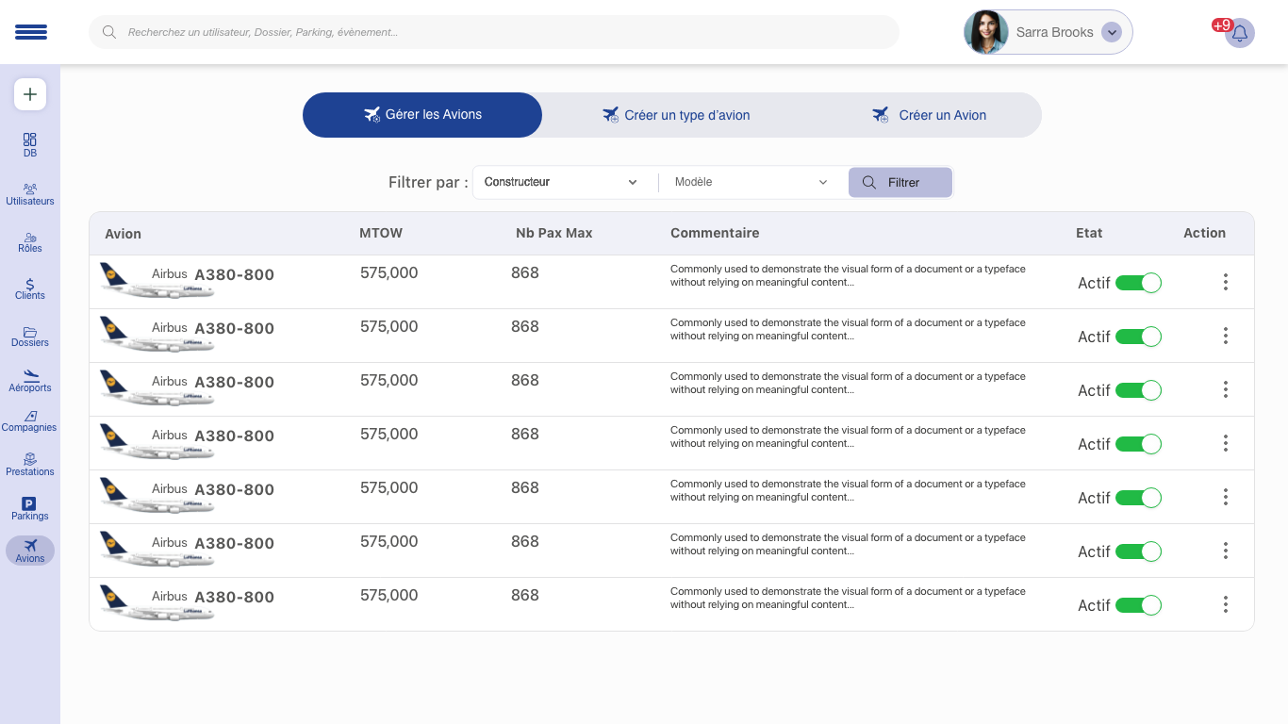Switch to Créer un type d'avion tab
The width and height of the screenshot is (1288, 724).
[x=677, y=115]
